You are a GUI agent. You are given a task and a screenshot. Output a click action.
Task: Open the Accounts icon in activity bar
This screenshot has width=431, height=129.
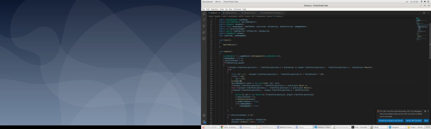pyautogui.click(x=204, y=115)
